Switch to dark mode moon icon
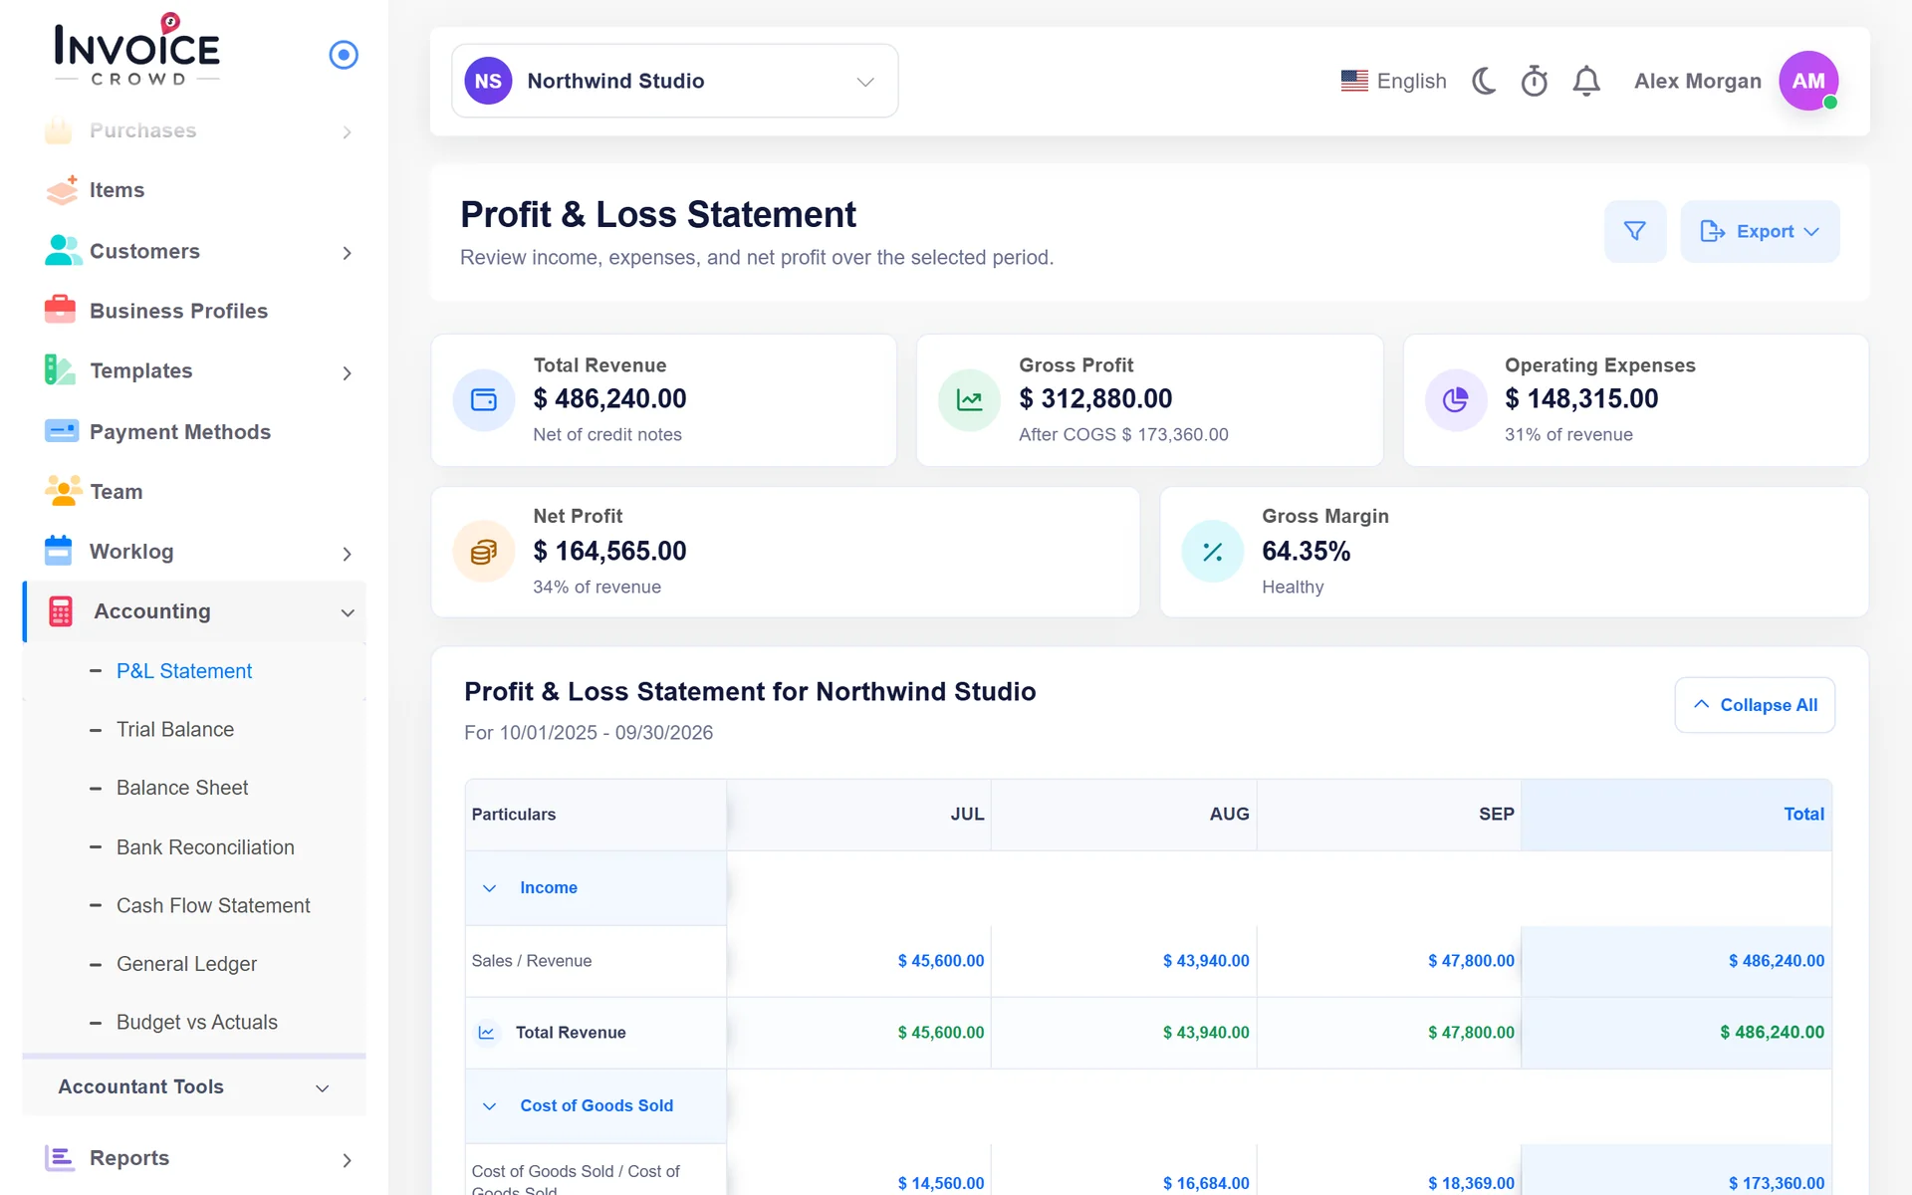The image size is (1912, 1195). point(1484,81)
